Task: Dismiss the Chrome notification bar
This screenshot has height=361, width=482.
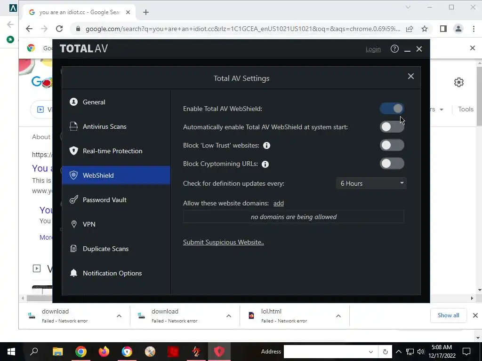Action: click(x=473, y=48)
